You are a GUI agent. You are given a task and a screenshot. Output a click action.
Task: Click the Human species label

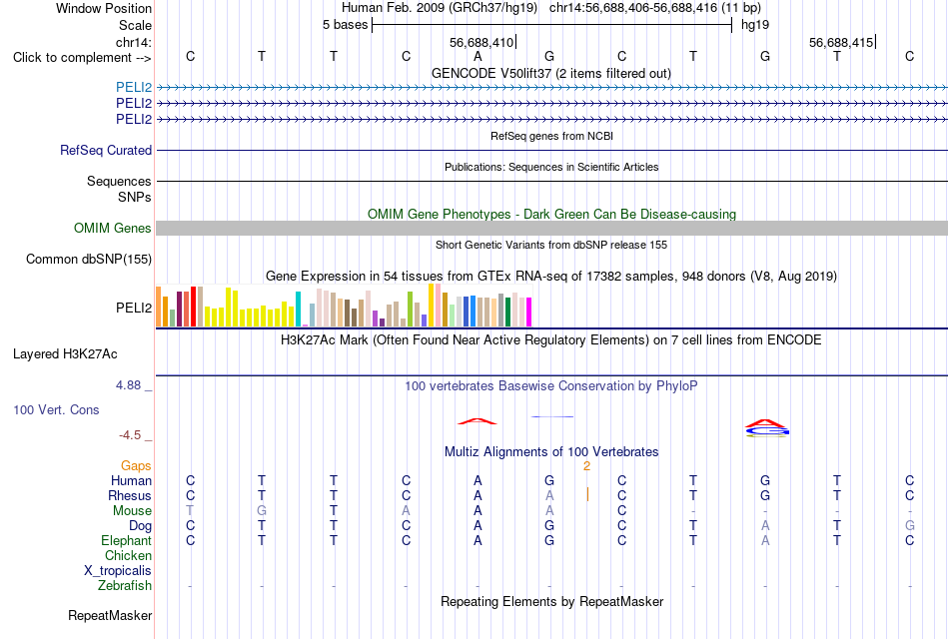[x=131, y=481]
